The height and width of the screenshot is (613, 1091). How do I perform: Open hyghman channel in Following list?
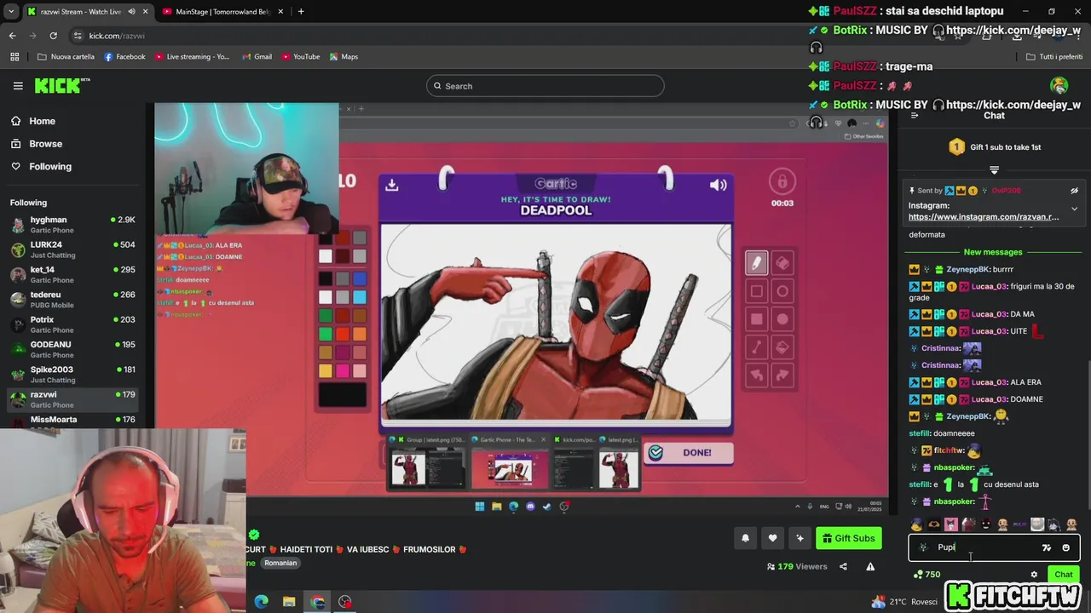pos(72,225)
